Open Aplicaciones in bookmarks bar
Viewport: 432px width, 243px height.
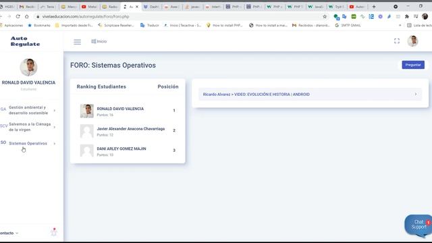(11, 26)
